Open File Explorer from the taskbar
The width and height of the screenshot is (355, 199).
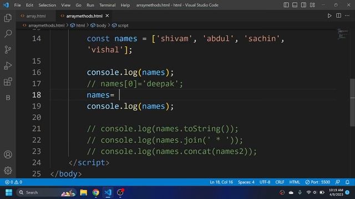tap(84, 192)
